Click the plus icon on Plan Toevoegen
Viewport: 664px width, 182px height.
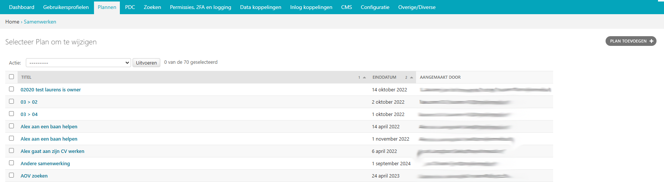click(x=651, y=41)
